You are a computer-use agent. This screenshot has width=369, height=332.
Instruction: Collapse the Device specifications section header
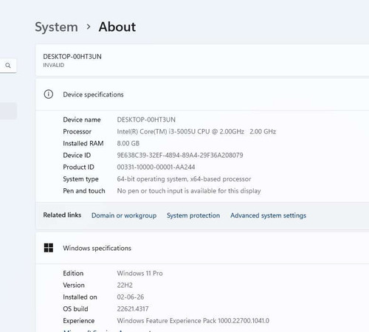click(x=202, y=94)
